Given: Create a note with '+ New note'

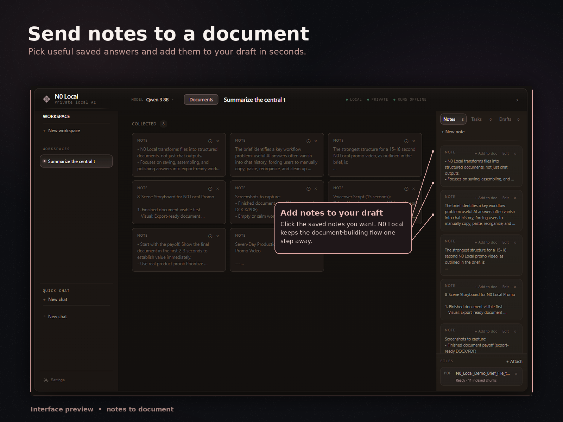Looking at the screenshot, I should [x=453, y=132].
